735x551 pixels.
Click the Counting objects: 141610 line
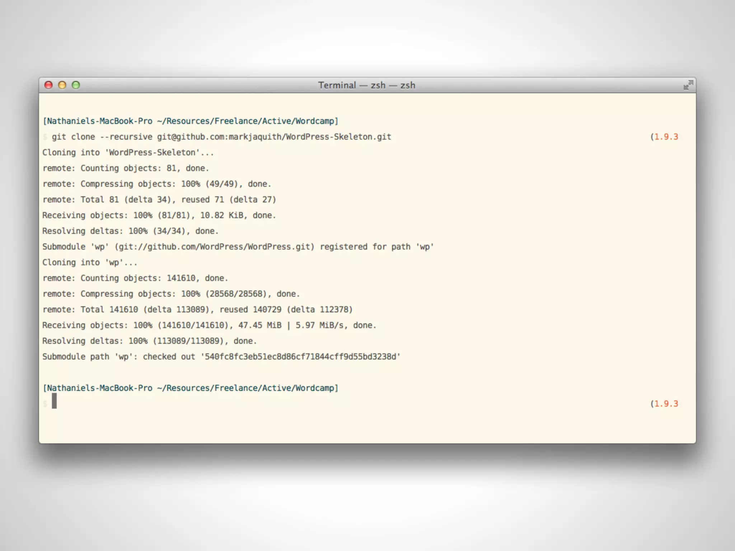135,278
